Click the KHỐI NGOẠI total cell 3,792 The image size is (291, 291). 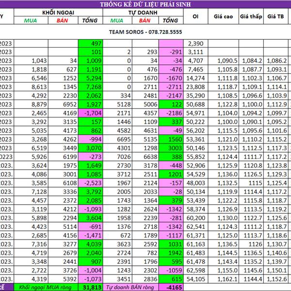[x=90, y=192]
